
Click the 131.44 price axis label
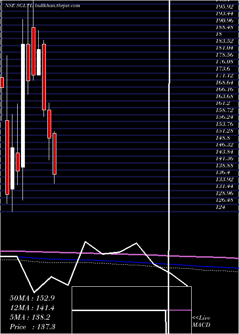point(224,187)
